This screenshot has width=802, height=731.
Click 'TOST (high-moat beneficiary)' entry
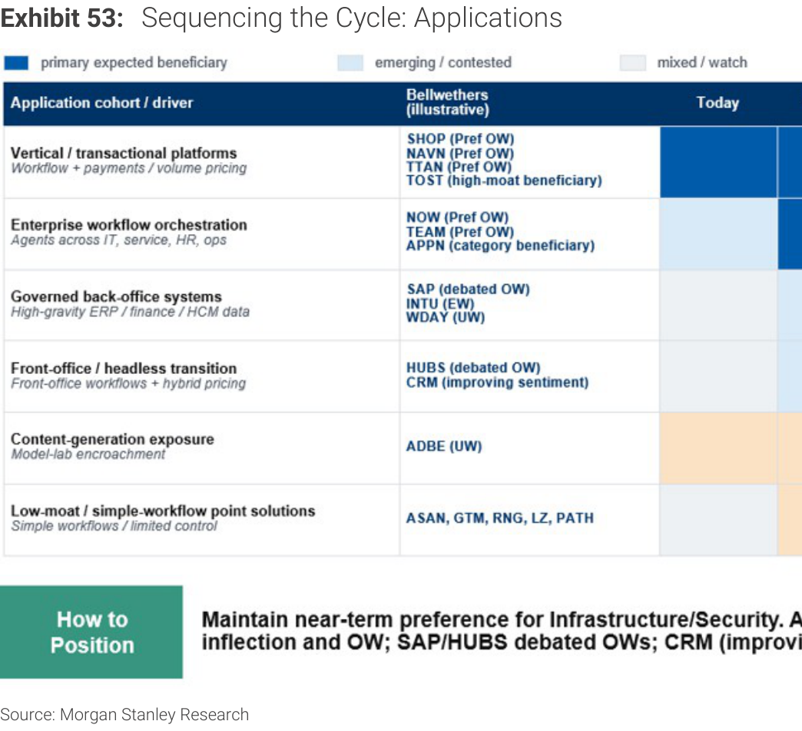coord(504,180)
